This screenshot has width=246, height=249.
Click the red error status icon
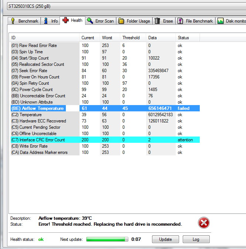204,223
